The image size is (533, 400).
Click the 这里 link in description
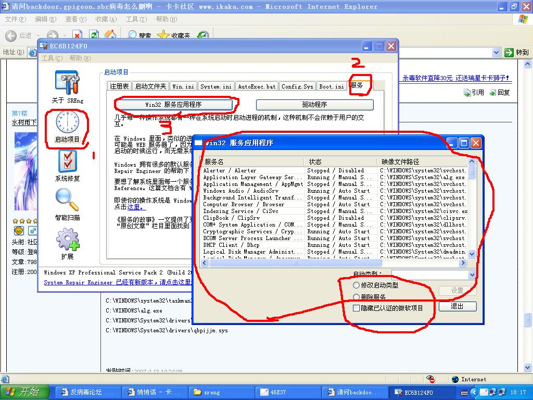(136, 207)
